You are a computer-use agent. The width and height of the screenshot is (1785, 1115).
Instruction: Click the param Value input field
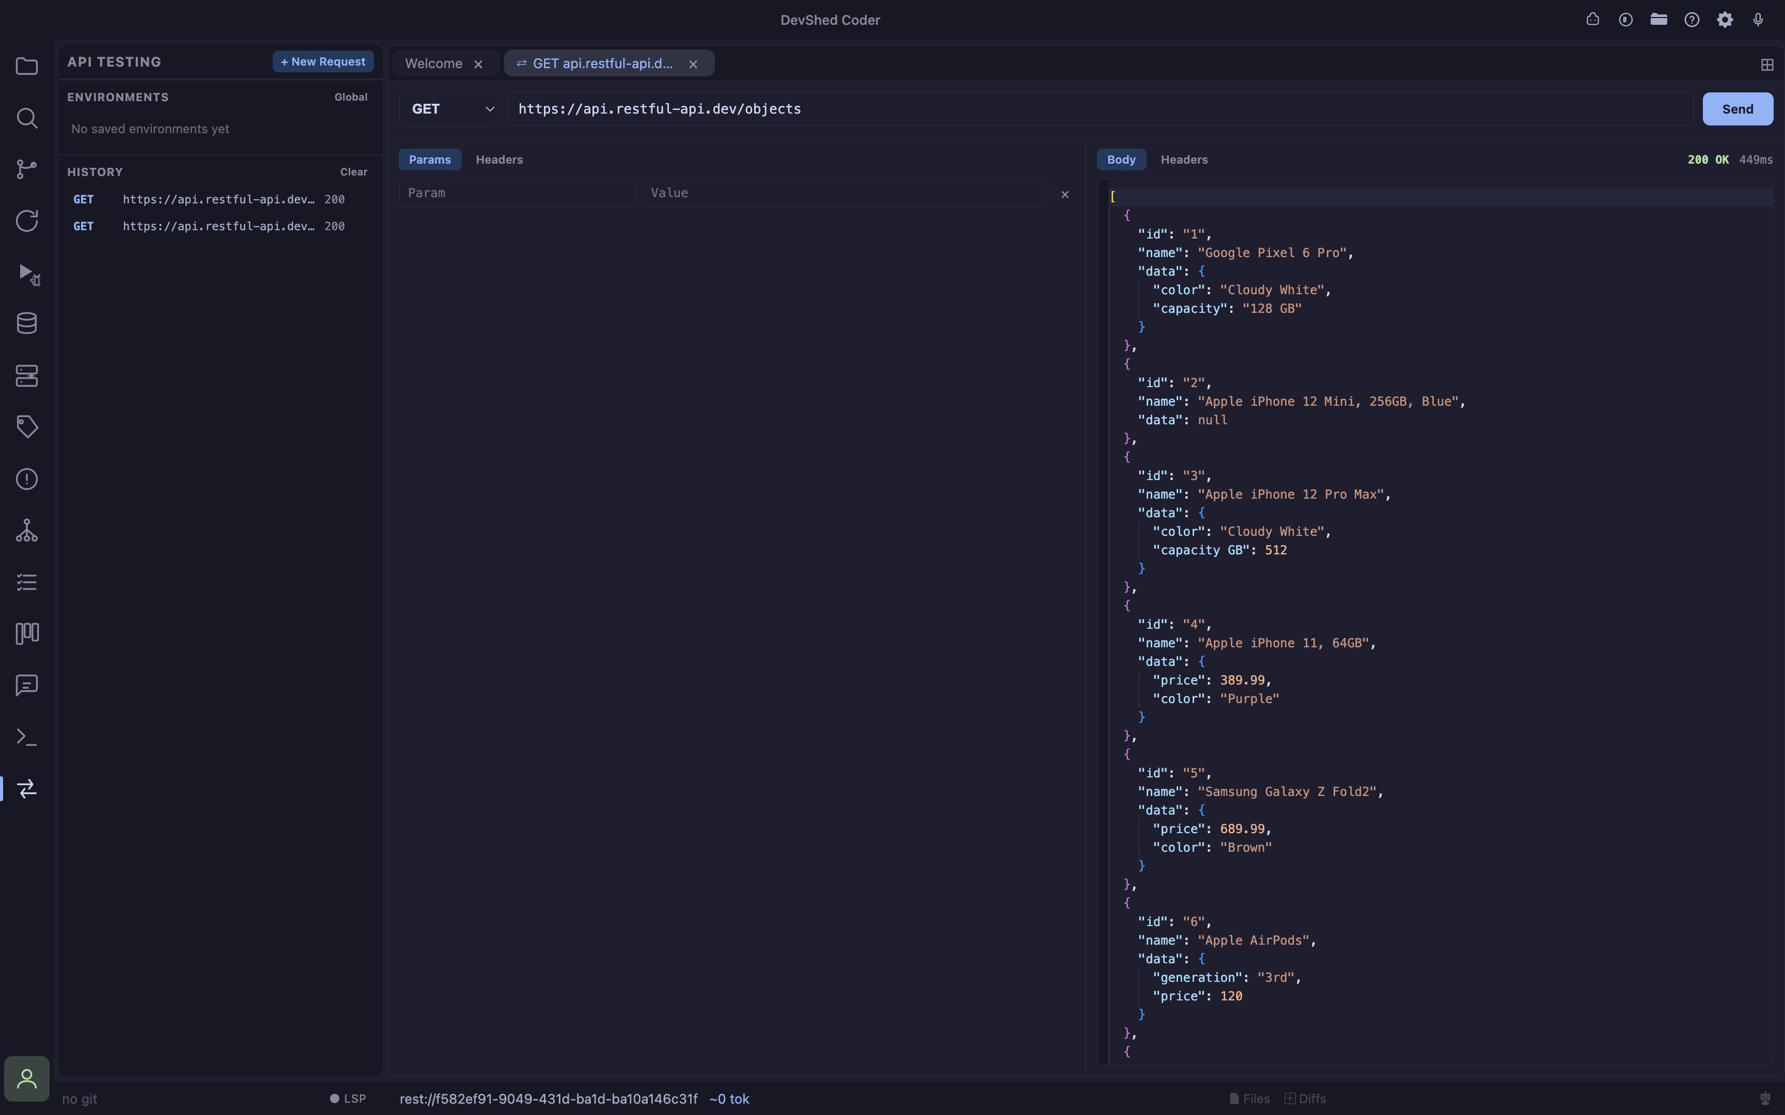pyautogui.click(x=844, y=193)
